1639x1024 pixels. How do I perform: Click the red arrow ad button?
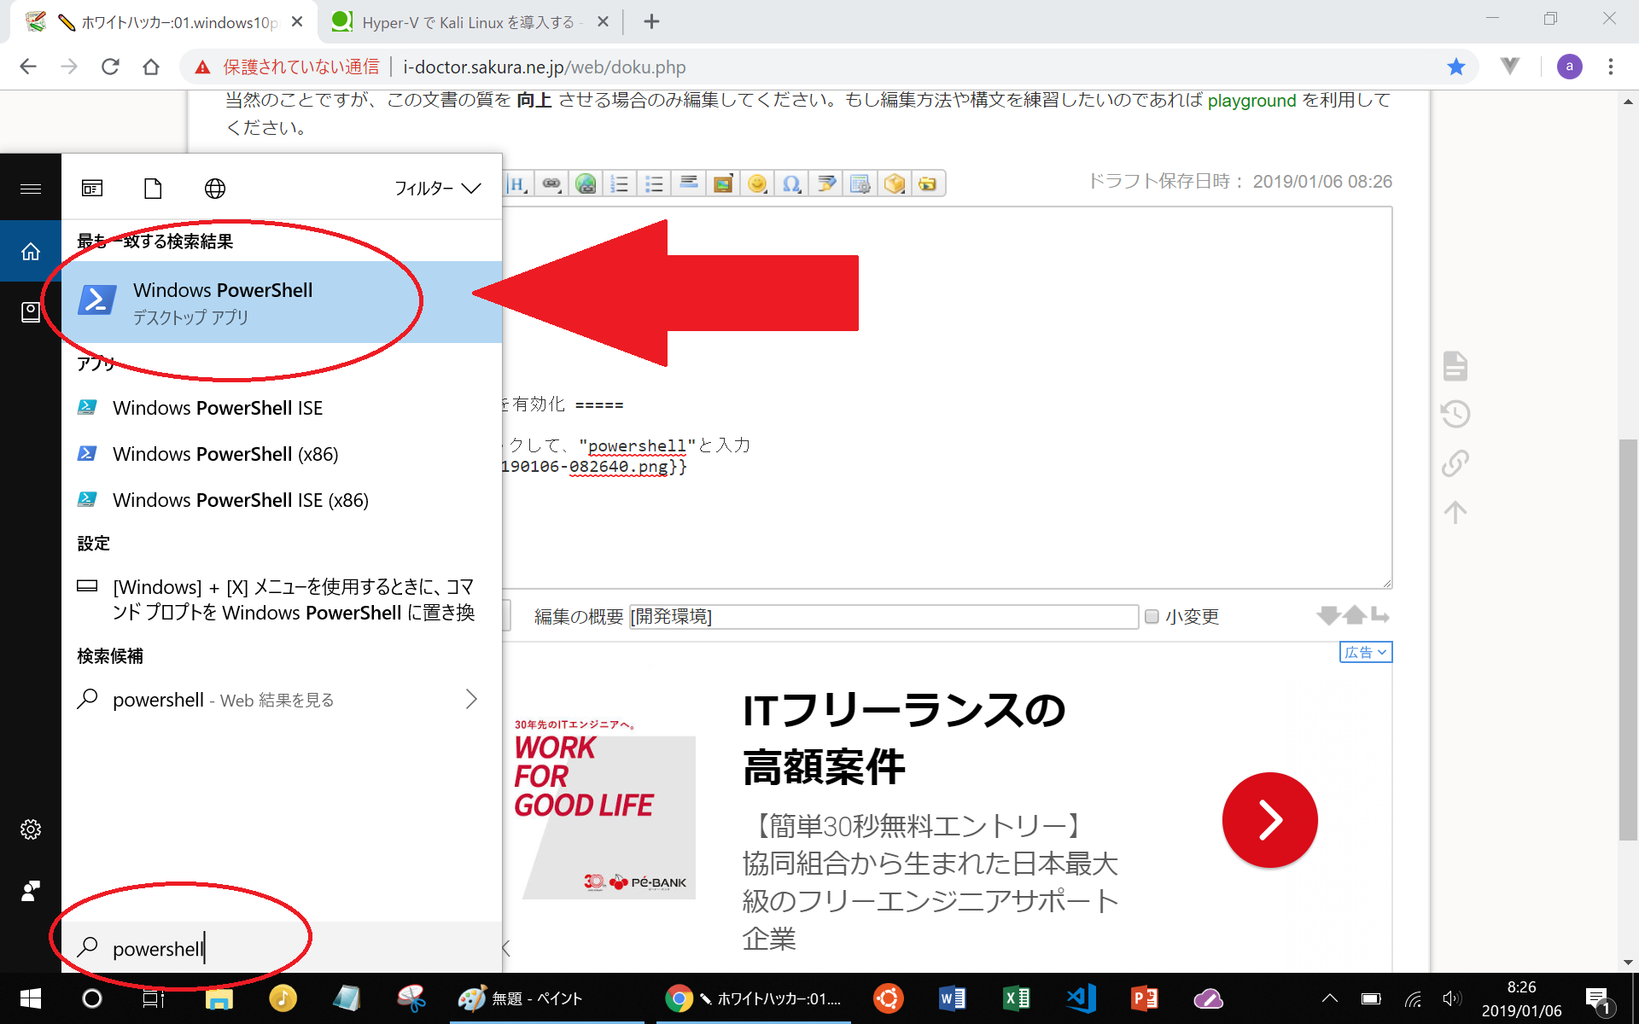pos(1269,820)
